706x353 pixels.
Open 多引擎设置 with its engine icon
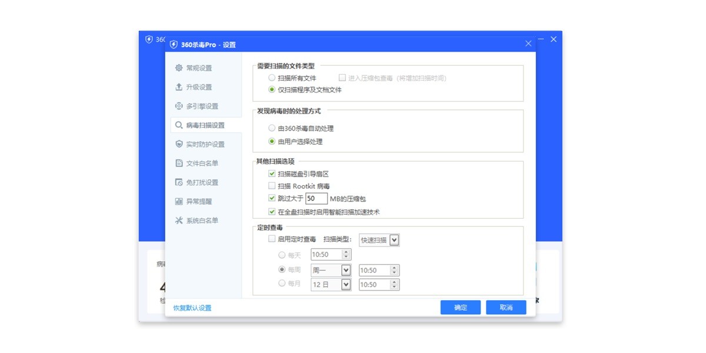(x=179, y=106)
